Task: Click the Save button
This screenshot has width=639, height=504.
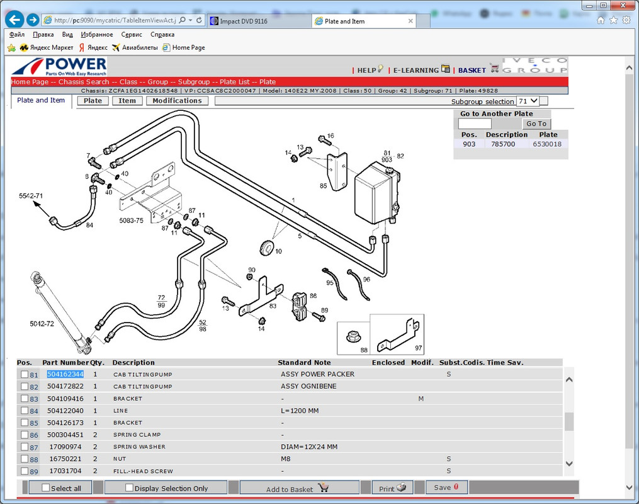Action: pos(446,487)
